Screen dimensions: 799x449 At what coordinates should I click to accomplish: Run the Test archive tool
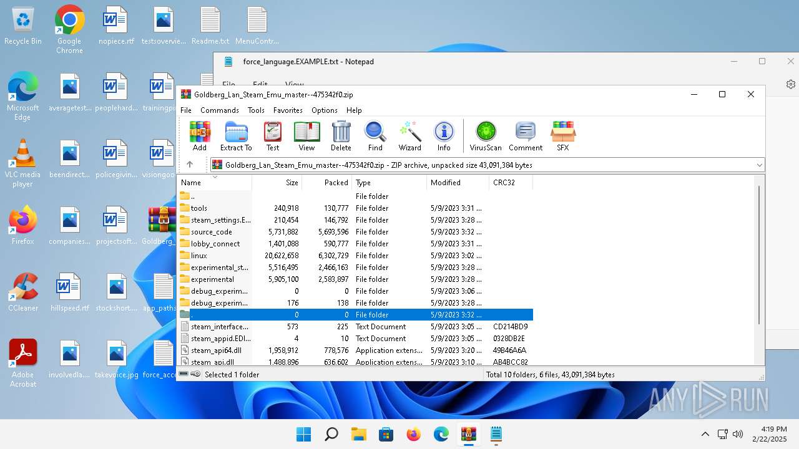273,136
